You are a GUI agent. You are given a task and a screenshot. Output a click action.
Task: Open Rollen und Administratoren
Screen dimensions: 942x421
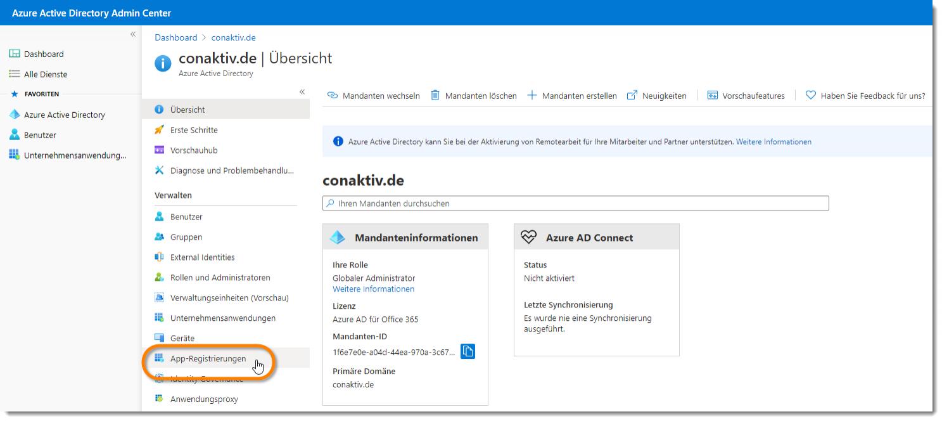pyautogui.click(x=220, y=278)
